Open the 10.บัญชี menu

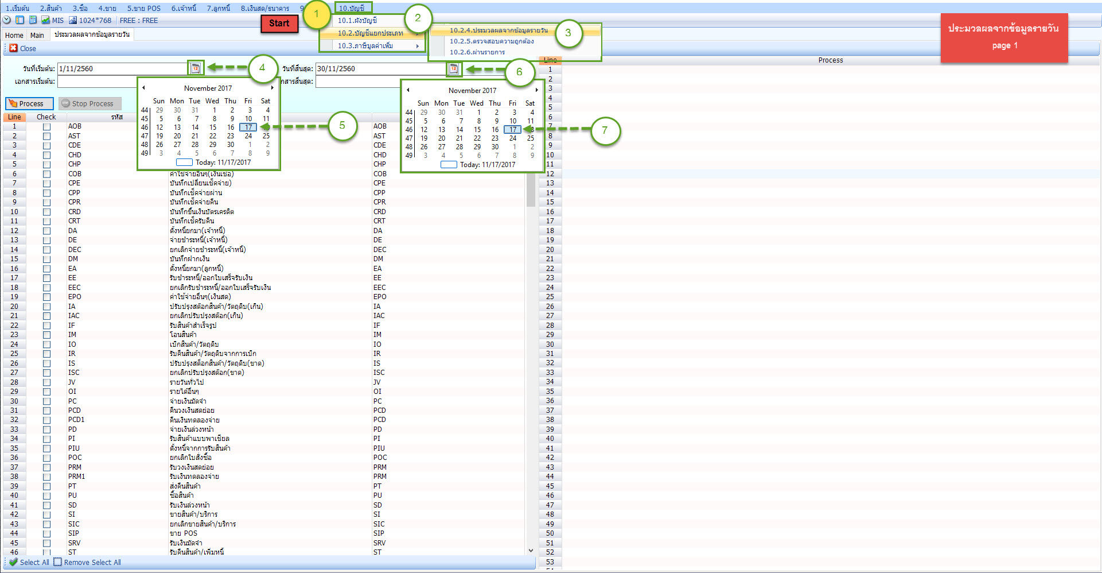[x=352, y=8]
